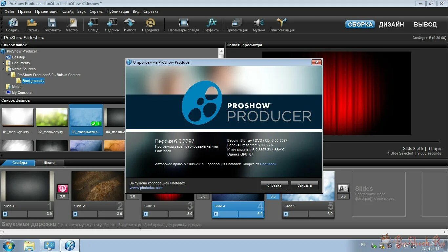Open the www.photodex.com link
The image size is (448, 252).
(x=146, y=188)
